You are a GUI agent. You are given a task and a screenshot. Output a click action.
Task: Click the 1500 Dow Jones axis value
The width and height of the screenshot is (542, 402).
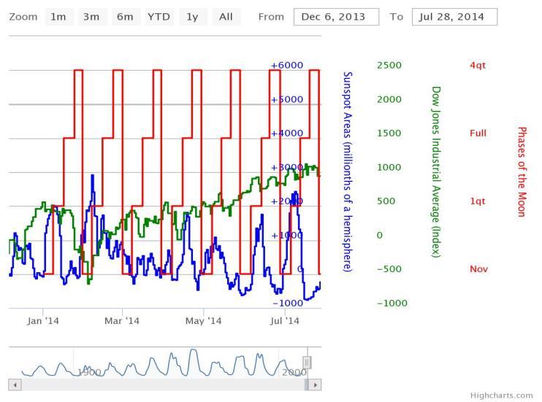389,134
